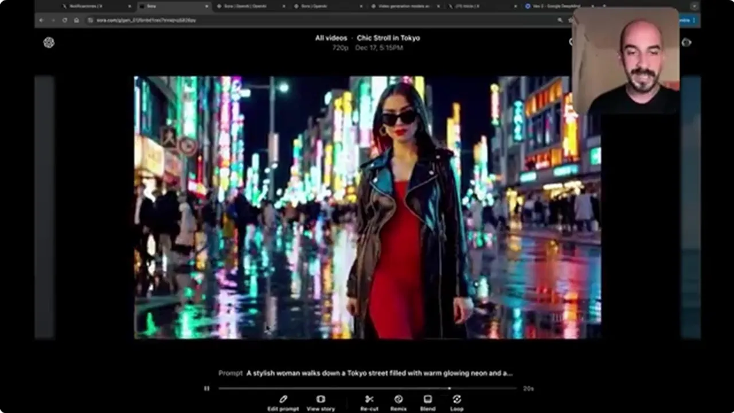Select the Re-cut scissors tool
The width and height of the screenshot is (734, 413).
[369, 399]
